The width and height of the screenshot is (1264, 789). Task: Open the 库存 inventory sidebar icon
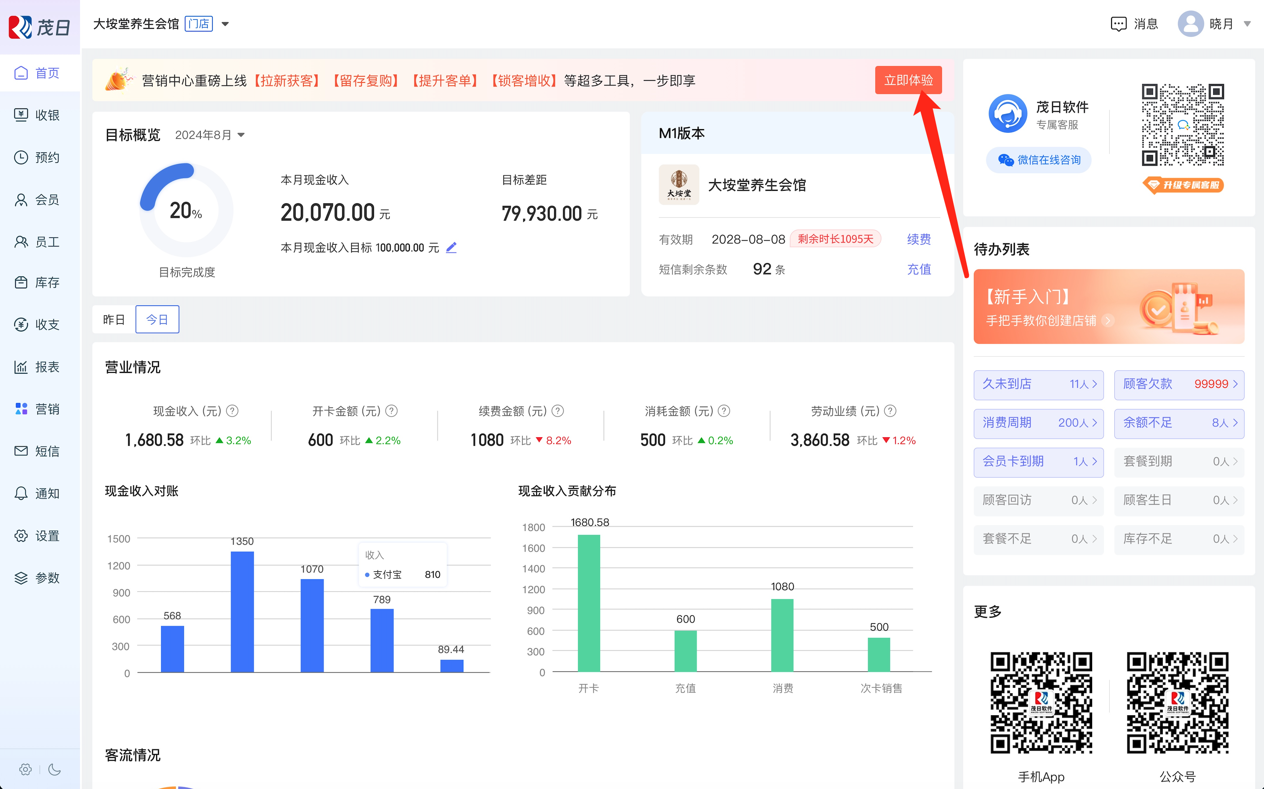pyautogui.click(x=21, y=283)
